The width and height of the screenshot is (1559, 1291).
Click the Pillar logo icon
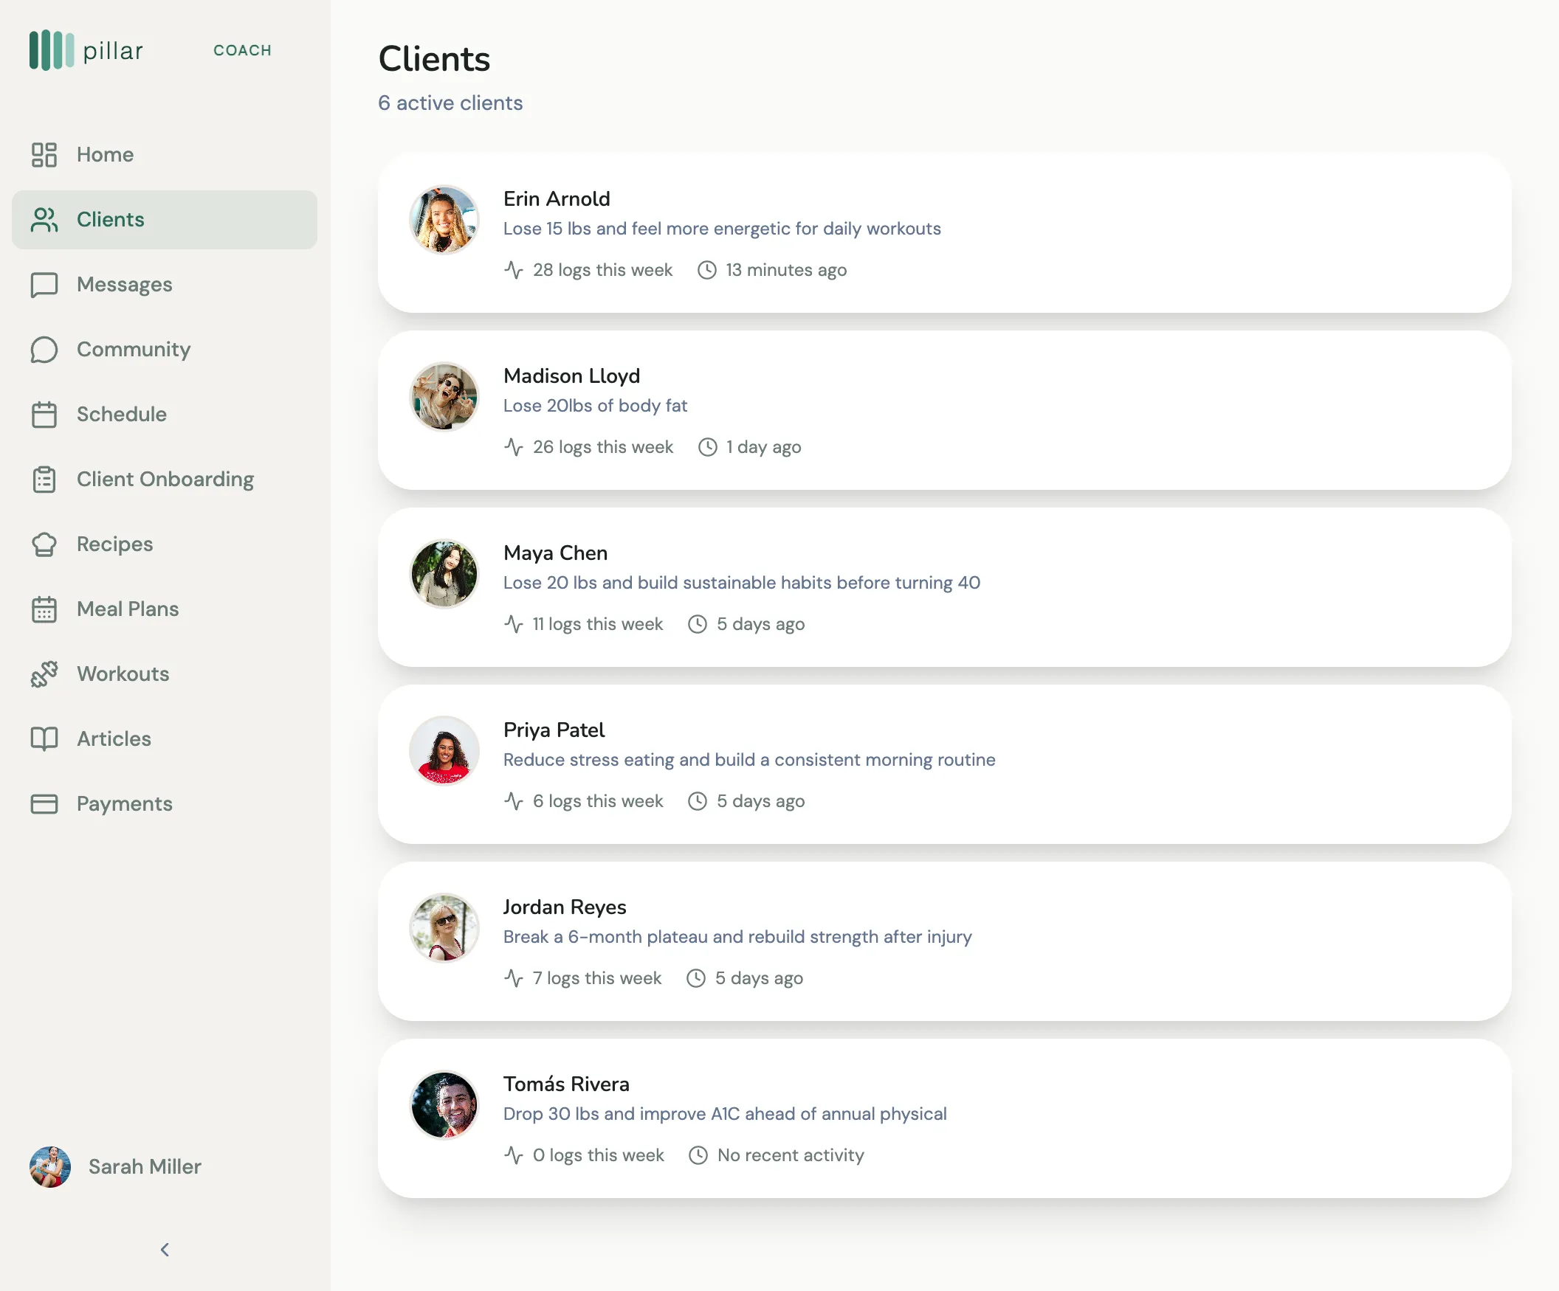tap(51, 49)
